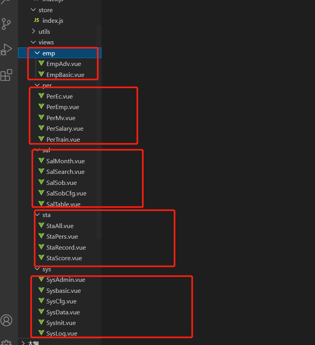
Task: Collapse the sys folder chevron
Action: tap(37, 269)
